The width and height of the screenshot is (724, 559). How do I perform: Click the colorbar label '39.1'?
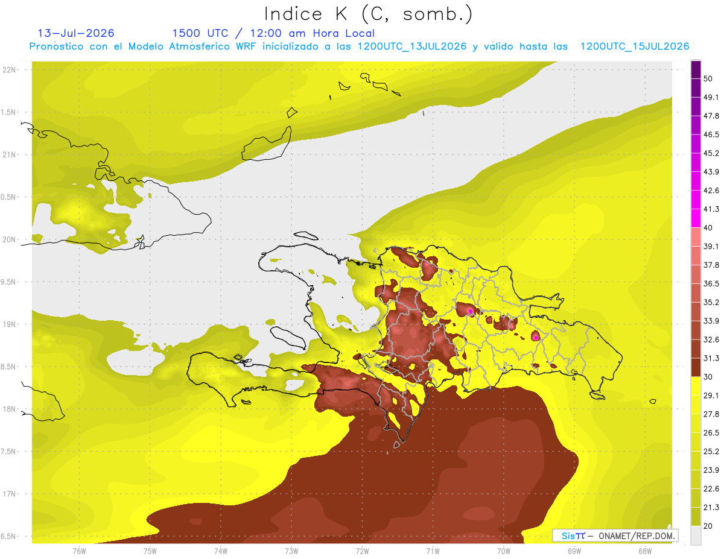(x=711, y=247)
